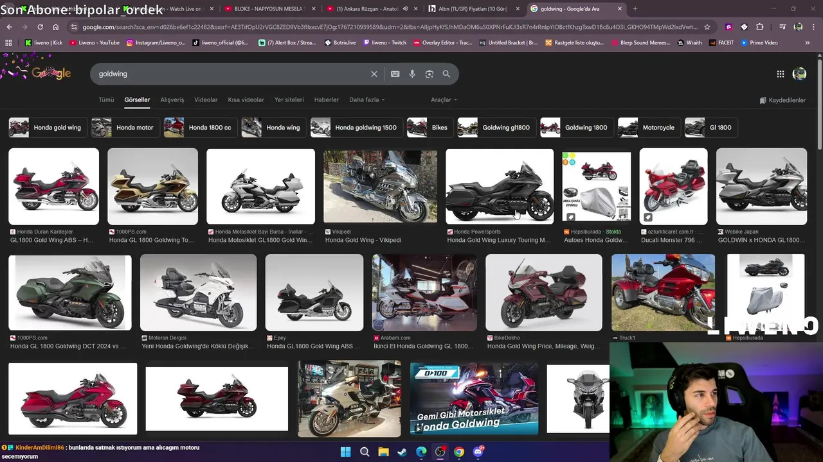The image size is (823, 462).
Task: Click the browser address bar URL
Action: pyautogui.click(x=389, y=27)
